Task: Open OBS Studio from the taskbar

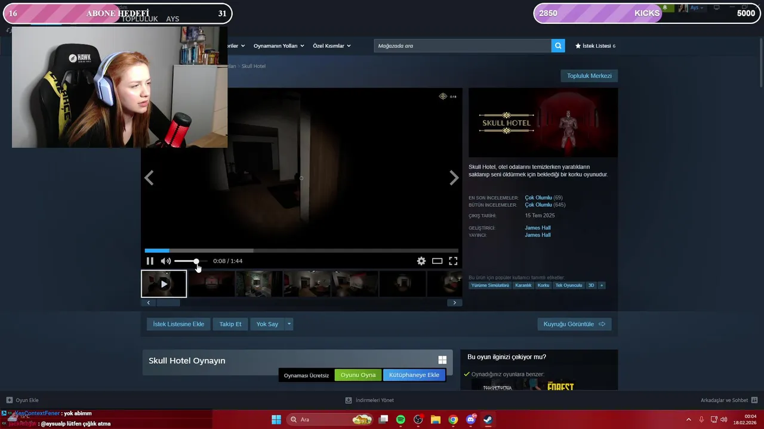Action: [418, 419]
